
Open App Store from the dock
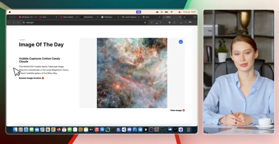point(102,130)
